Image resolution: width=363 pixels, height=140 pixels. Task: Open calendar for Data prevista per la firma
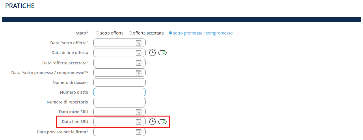pos(138,132)
